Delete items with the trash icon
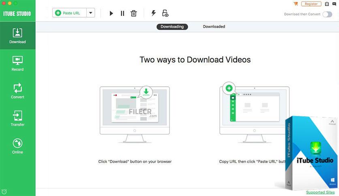Image resolution: width=339 pixels, height=196 pixels. coord(133,13)
